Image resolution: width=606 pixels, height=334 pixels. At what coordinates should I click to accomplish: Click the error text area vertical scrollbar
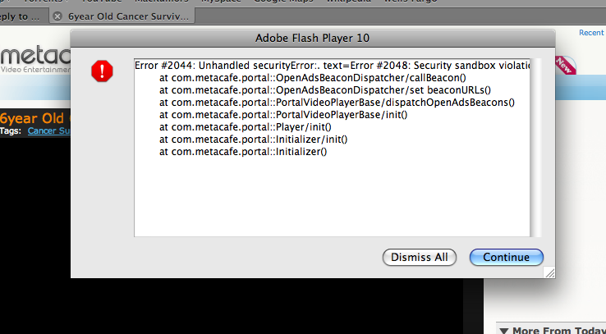point(535,148)
